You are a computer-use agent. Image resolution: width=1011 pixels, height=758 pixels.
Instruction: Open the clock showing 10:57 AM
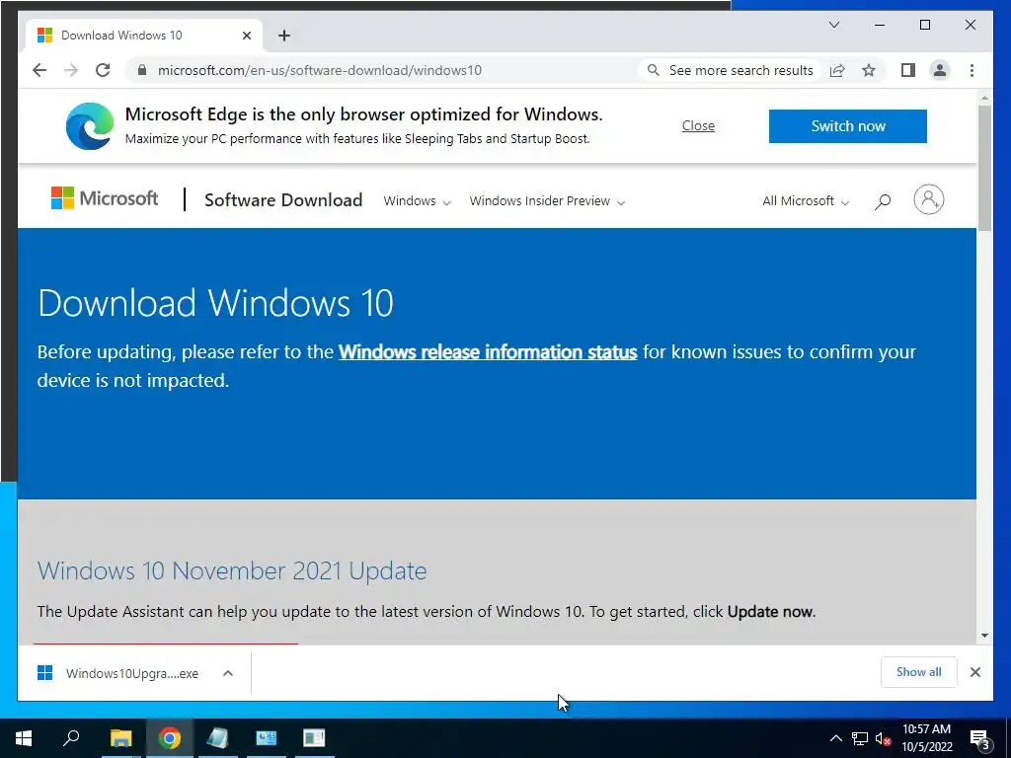coord(926,738)
